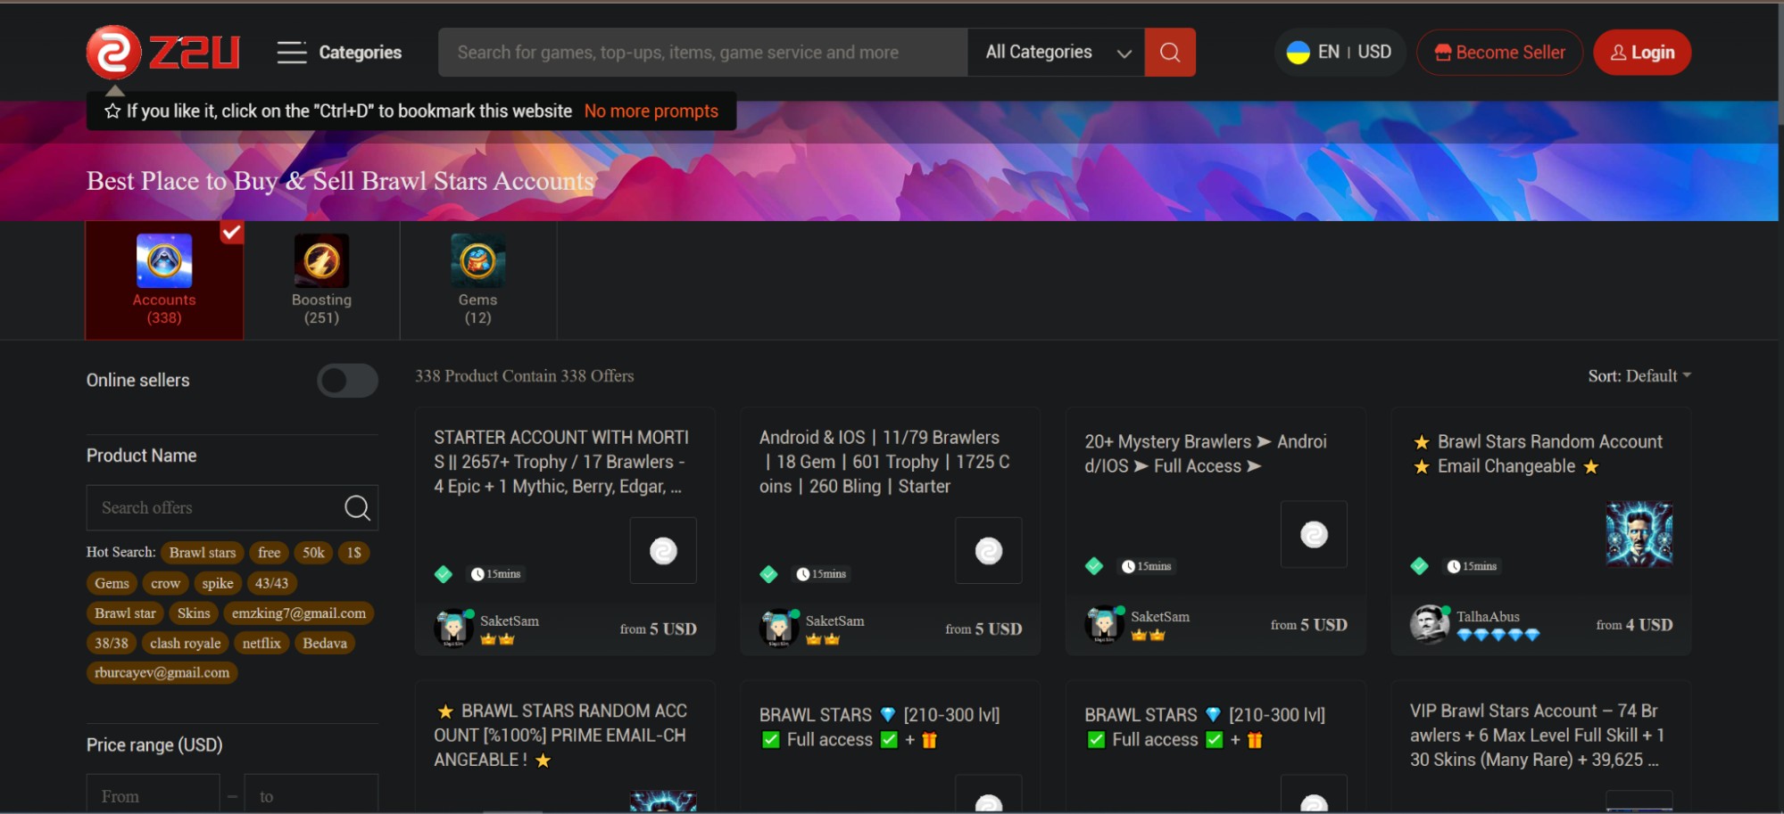The width and height of the screenshot is (1784, 814).
Task: Click the magnifier in Search offers box
Action: tap(357, 508)
